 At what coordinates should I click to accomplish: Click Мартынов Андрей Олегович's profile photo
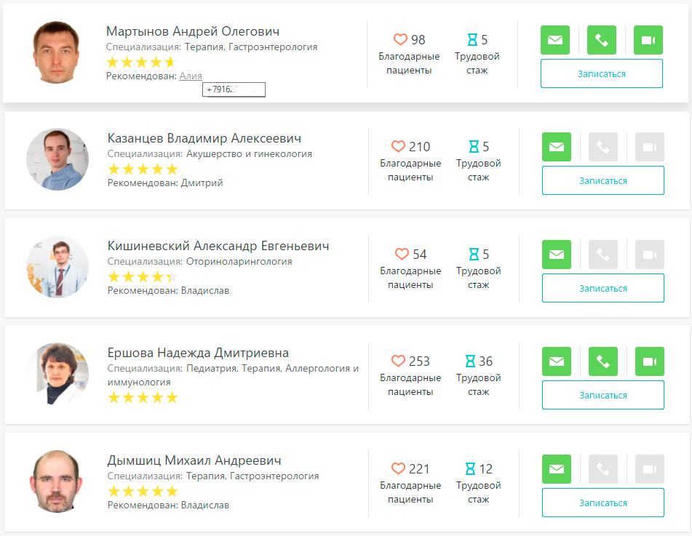(57, 52)
